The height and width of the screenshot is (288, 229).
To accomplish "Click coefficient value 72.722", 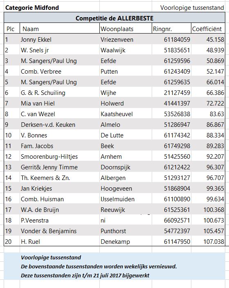I will pos(208,103).
